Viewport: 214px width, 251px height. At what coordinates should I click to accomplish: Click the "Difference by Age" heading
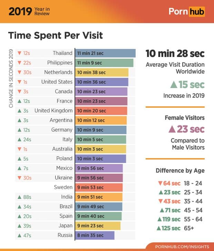[180, 171]
